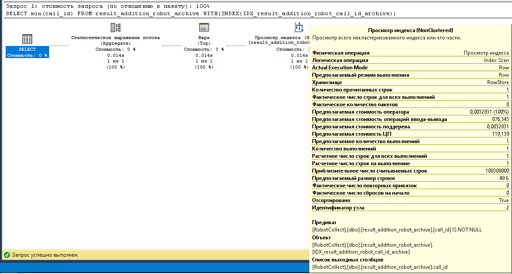Click arrow between Index Scan and Top
The image size is (512, 274).
click(237, 45)
